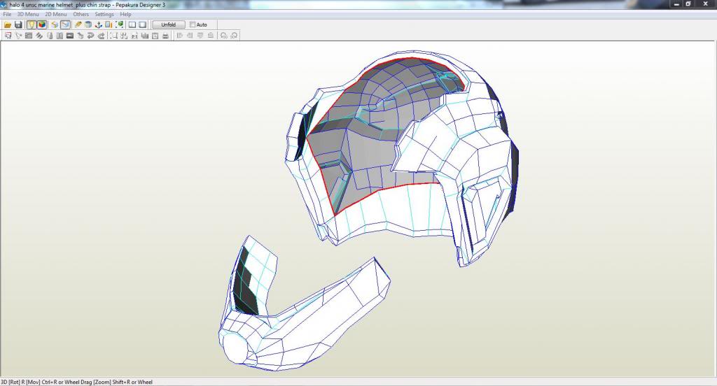The image size is (717, 386).
Task: Toggle the light bulb lighting icon
Action: 31,24
